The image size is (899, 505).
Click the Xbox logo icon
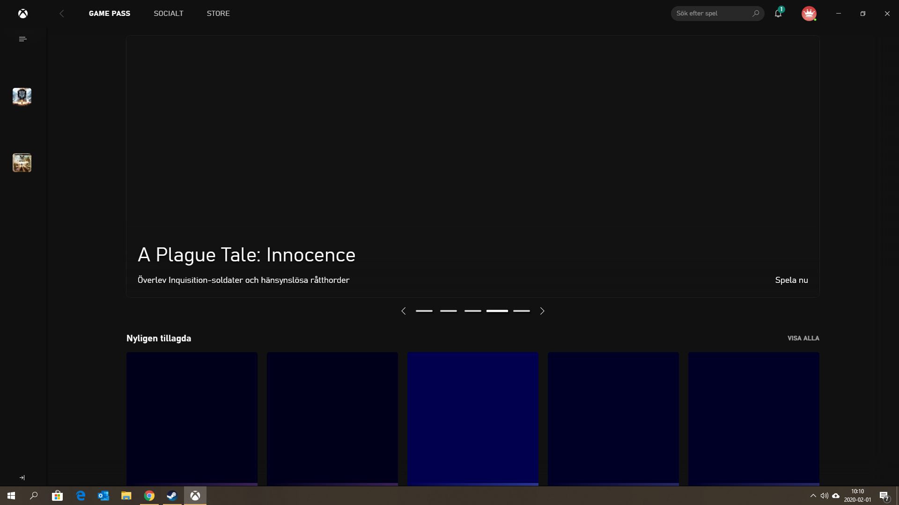pos(23,14)
